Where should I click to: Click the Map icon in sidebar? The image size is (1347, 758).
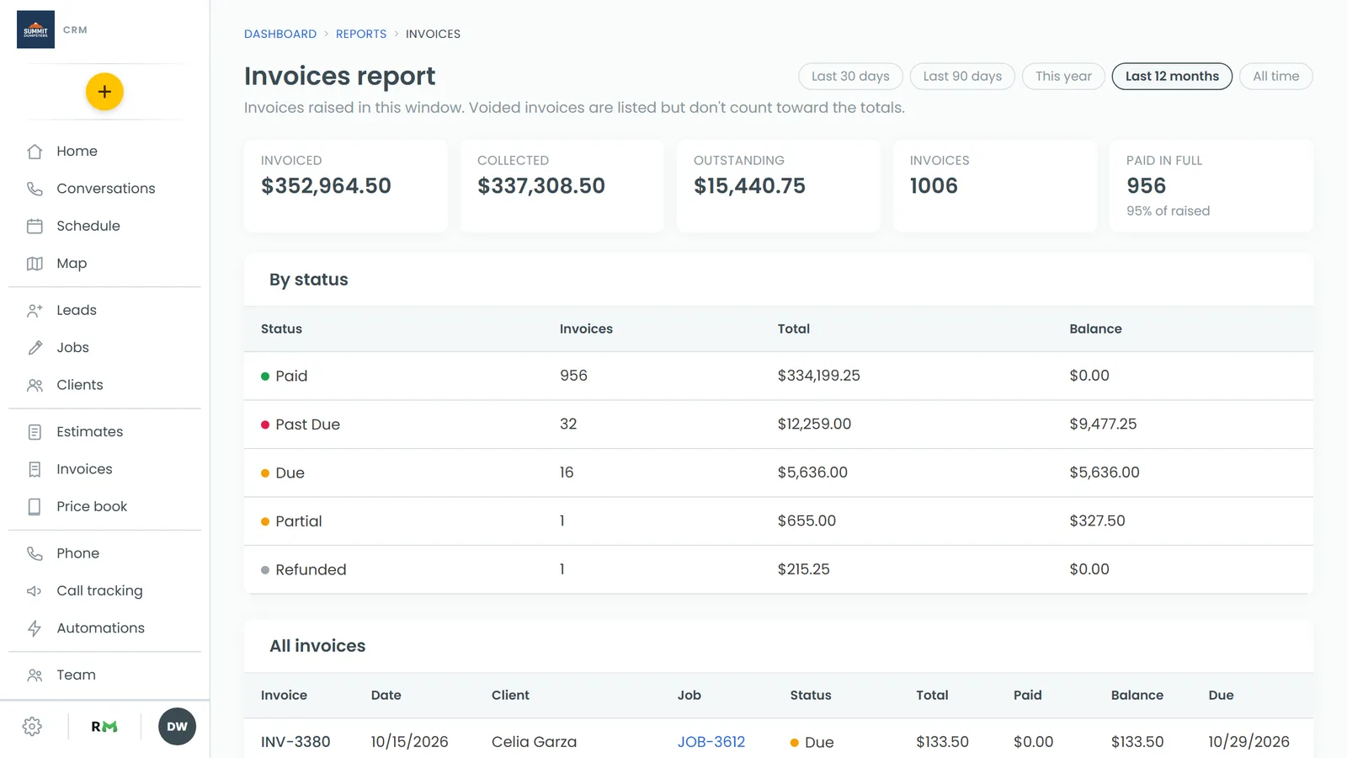pyautogui.click(x=35, y=264)
